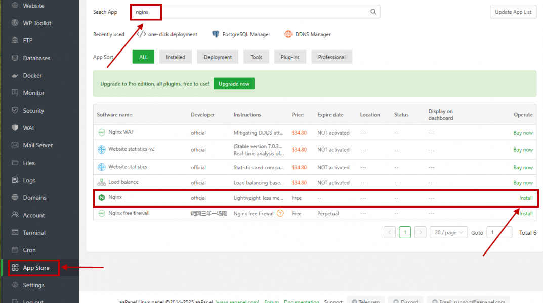Image resolution: width=543 pixels, height=303 pixels.
Task: Buy now for Website statistics
Action: point(523,167)
